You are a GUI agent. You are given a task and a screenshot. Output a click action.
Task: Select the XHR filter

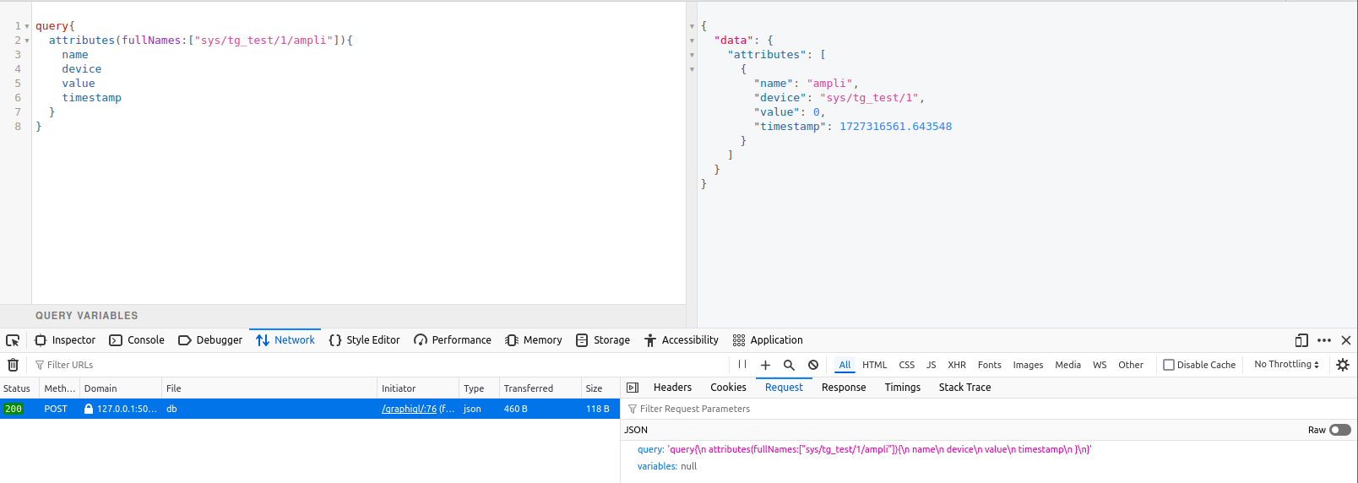[956, 365]
